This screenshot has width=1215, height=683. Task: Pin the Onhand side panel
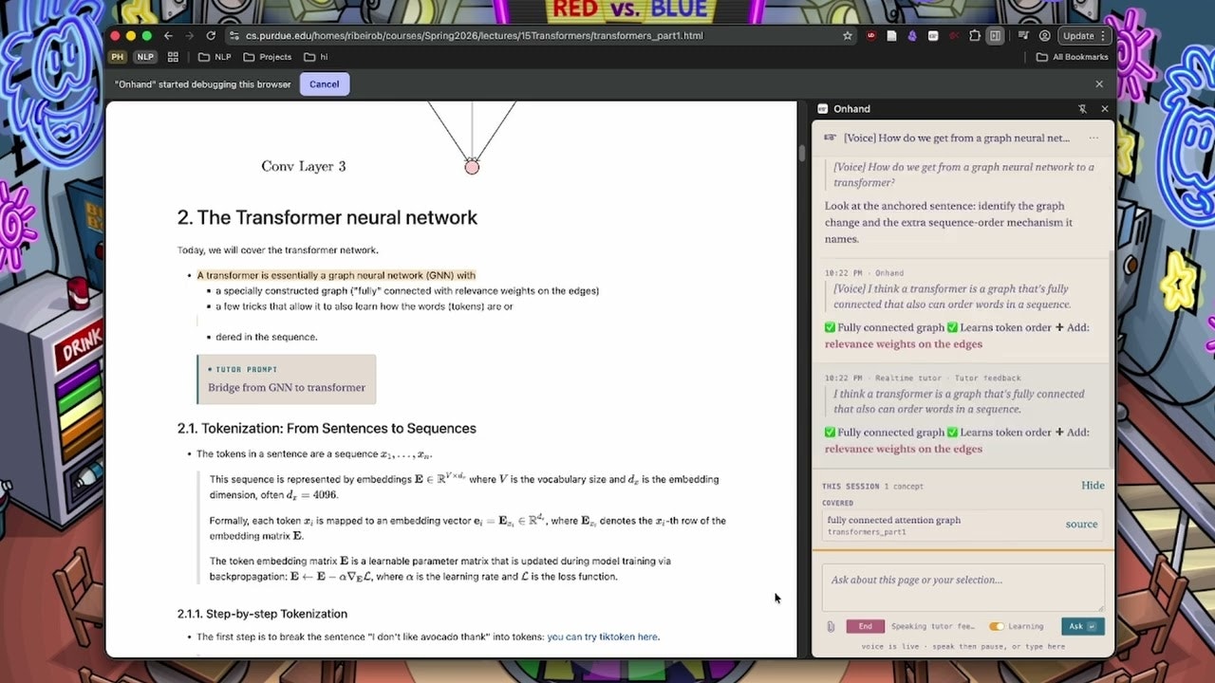tap(1082, 109)
